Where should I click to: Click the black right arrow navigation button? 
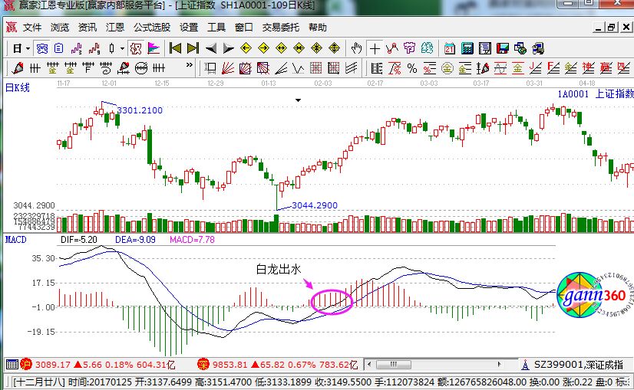(228, 48)
